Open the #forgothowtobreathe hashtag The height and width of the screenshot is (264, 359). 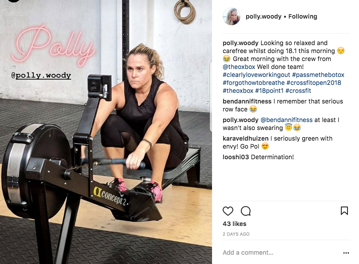coord(254,83)
